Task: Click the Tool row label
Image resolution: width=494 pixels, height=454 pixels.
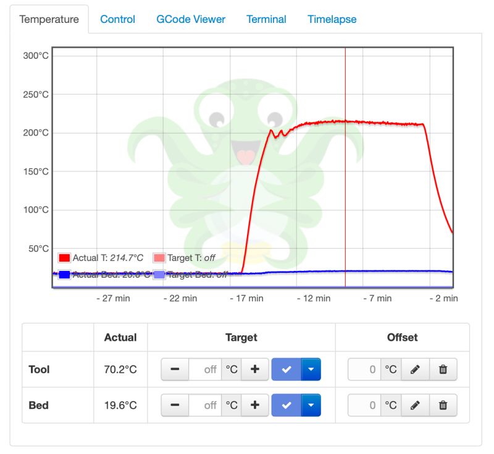Action: point(39,369)
